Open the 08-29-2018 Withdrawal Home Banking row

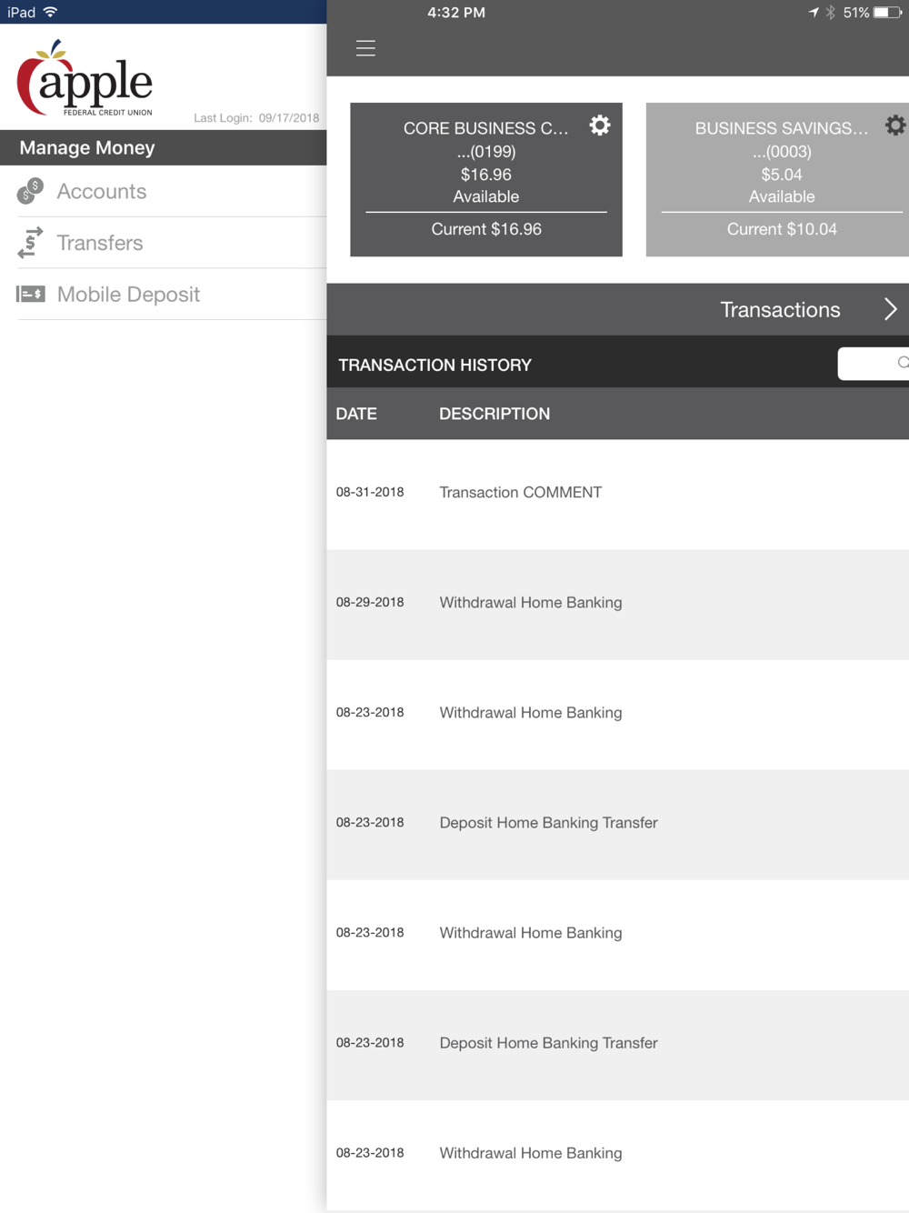tap(618, 604)
